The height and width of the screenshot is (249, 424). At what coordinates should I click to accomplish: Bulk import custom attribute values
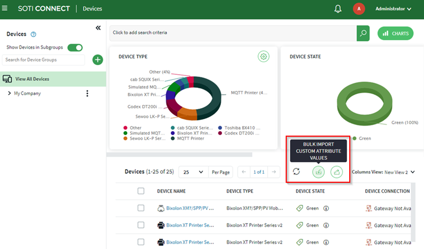[x=319, y=172]
